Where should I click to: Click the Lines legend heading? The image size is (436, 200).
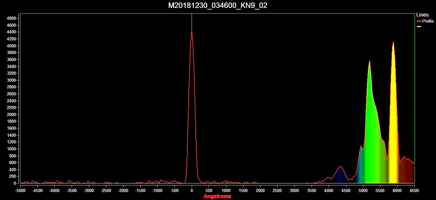(422, 15)
